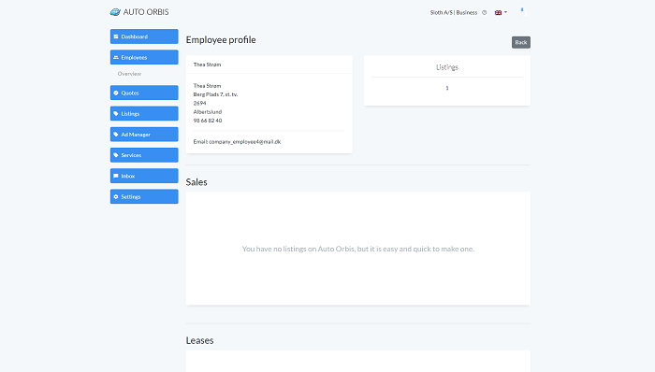This screenshot has width=655, height=372.
Task: Click the Leases section heading
Action: click(199, 340)
